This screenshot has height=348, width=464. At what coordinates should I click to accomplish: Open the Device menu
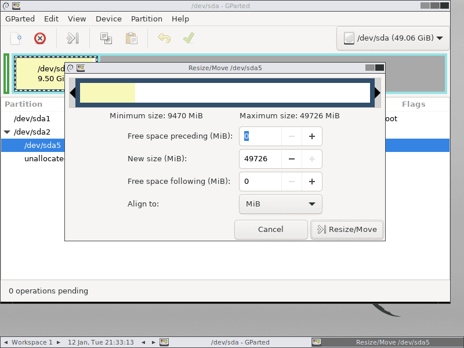pos(108,19)
